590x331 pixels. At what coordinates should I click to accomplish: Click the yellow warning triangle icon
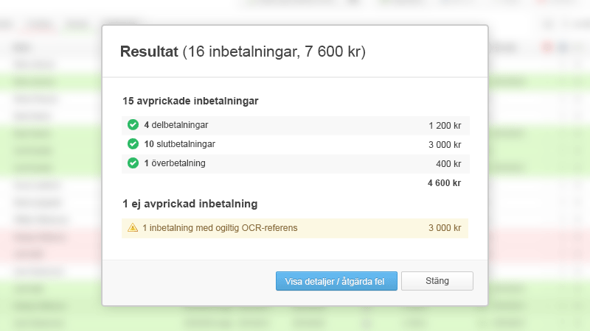tap(133, 228)
